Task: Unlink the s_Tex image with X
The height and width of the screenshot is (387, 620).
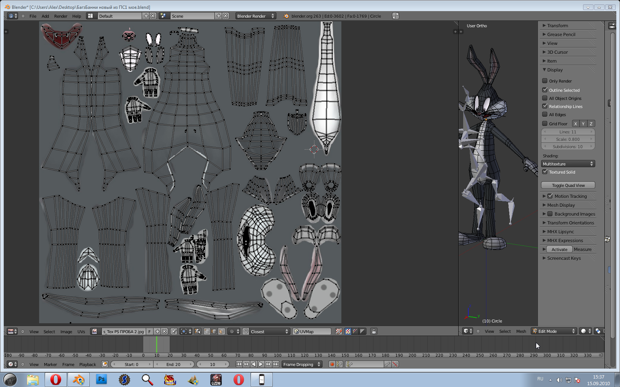Action: (165, 331)
